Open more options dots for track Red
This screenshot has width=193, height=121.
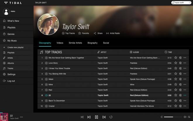click(185, 90)
